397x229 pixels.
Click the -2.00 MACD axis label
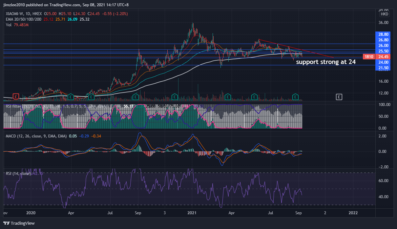point(384,167)
